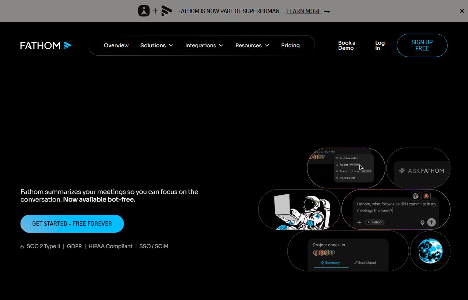This screenshot has height=300, width=468.
Task: Switch to the Scratchpad tab
Action: point(365,263)
